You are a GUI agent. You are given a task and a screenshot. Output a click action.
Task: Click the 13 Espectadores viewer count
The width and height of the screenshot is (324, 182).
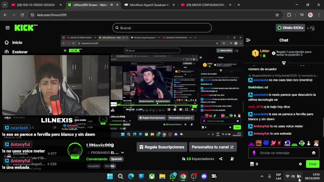pyautogui.click(x=198, y=159)
